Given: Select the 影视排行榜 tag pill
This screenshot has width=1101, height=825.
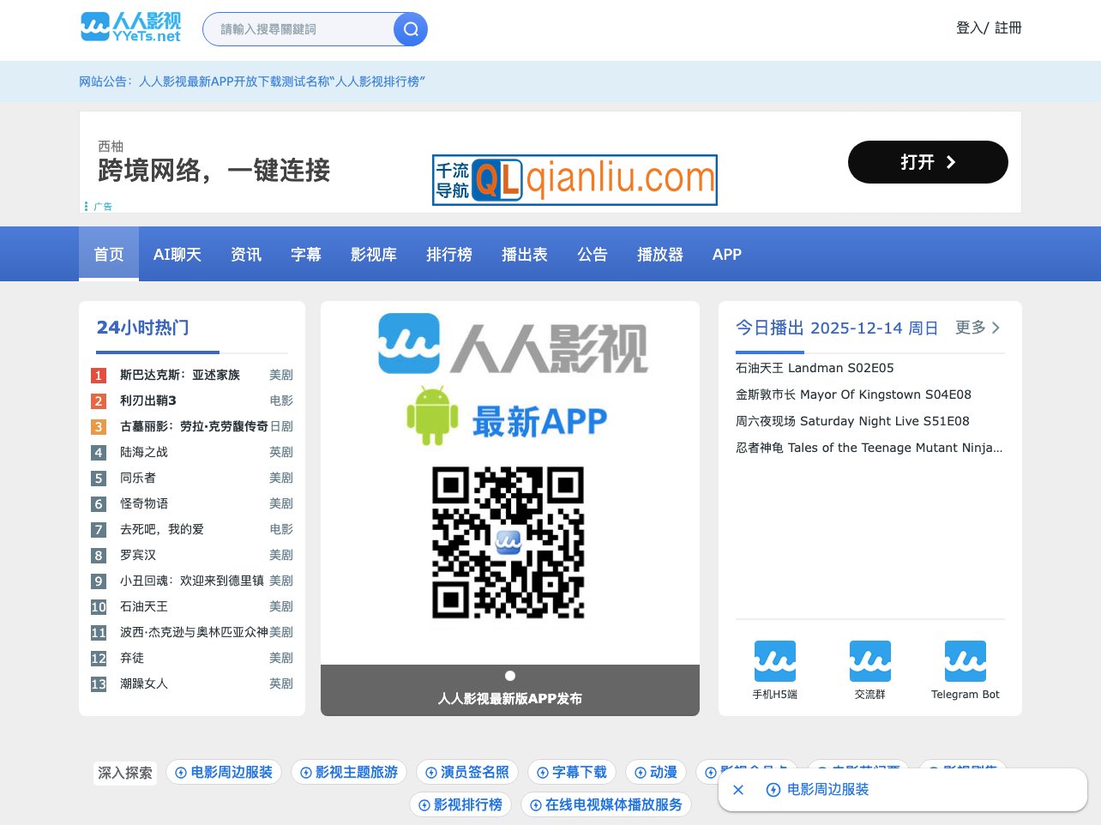Looking at the screenshot, I should coord(460,804).
